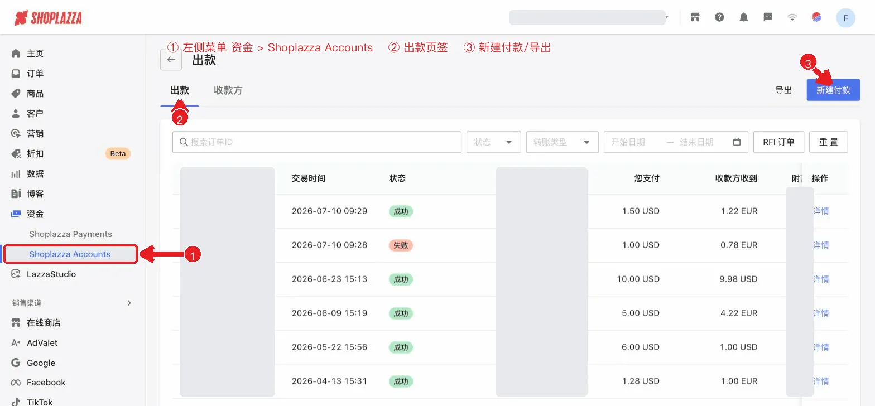Viewport: 875px width, 406px height.
Task: Expand the store selector dropdown arrow
Action: pyautogui.click(x=667, y=18)
